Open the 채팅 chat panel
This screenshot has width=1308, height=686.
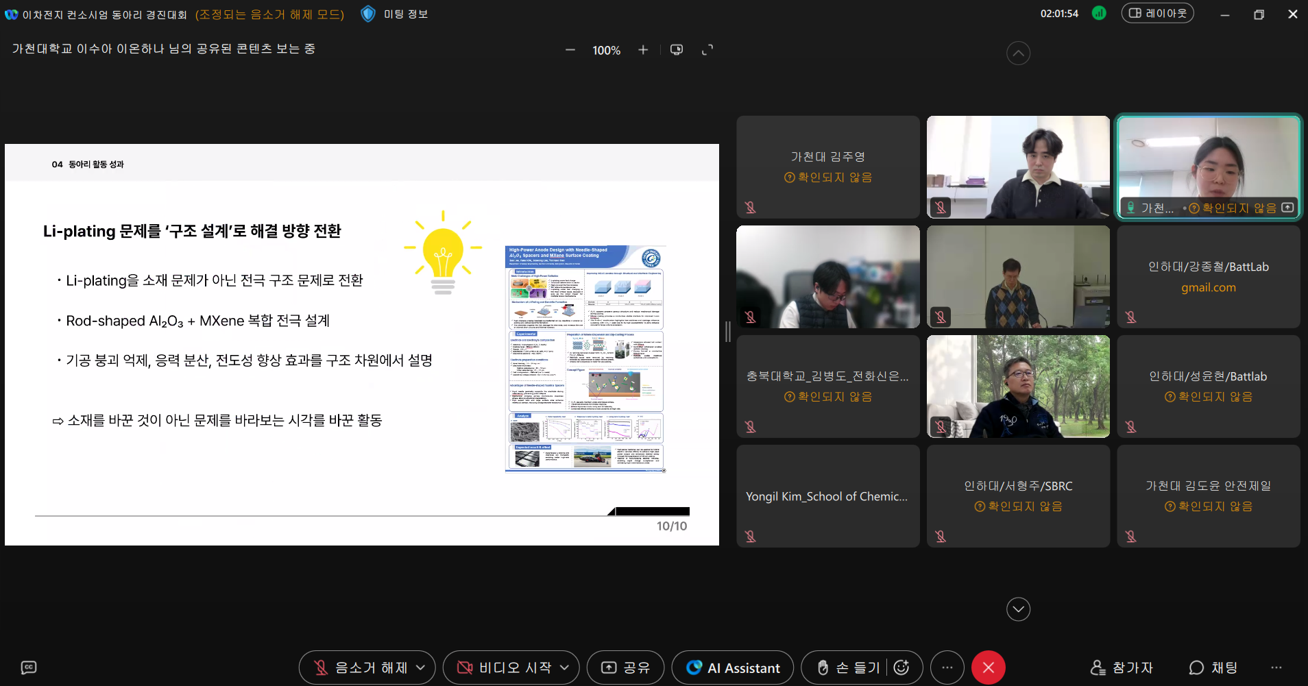pos(1212,667)
